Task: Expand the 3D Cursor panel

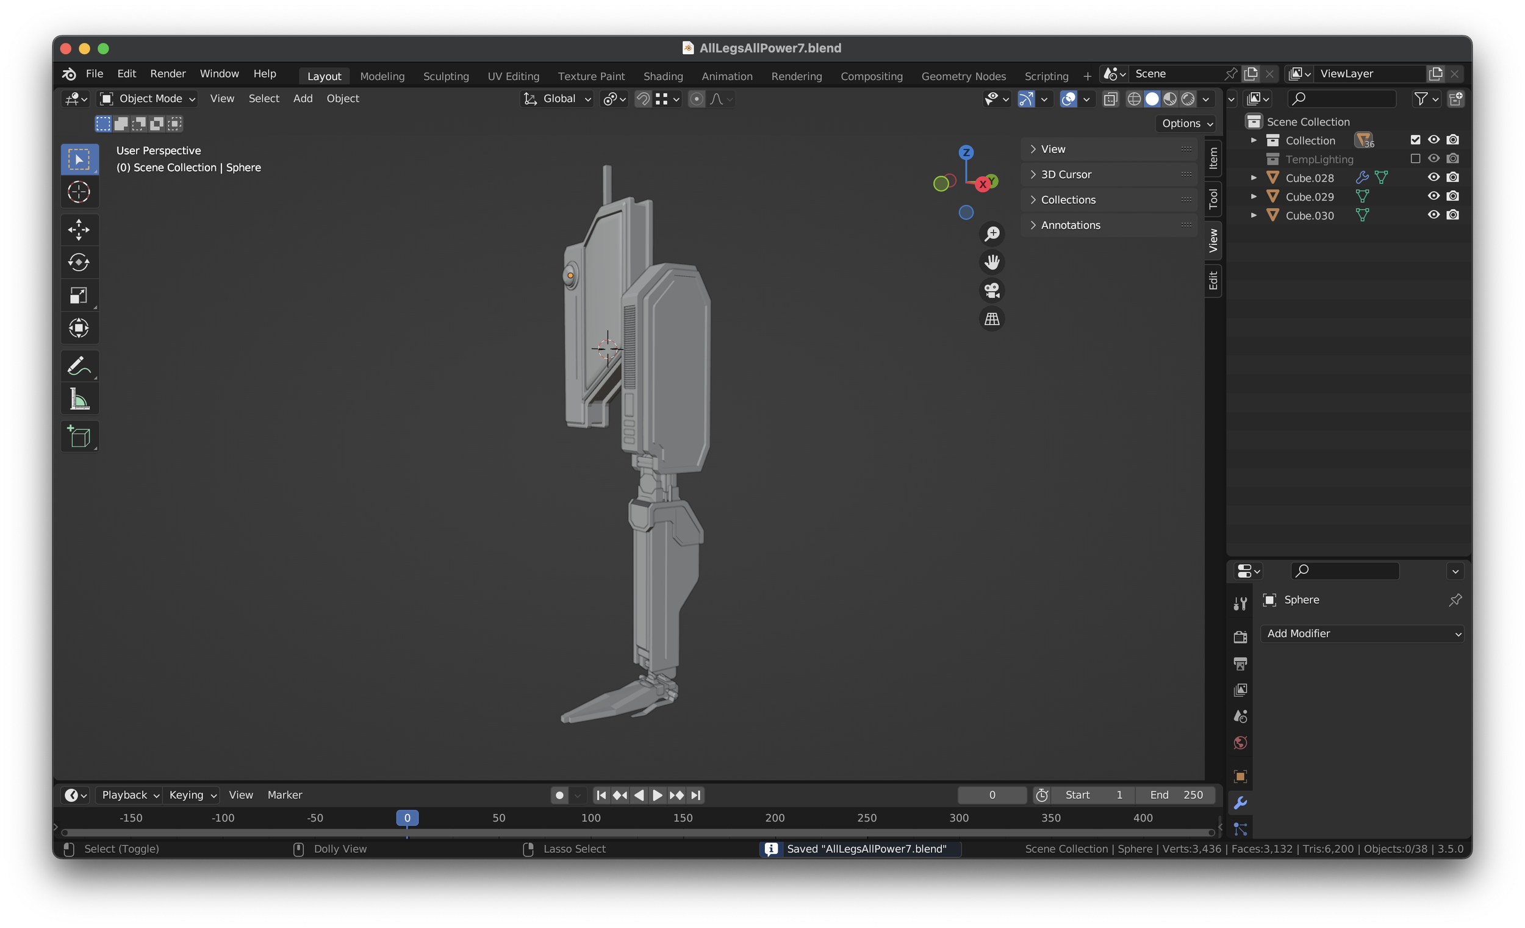Action: click(1108, 174)
